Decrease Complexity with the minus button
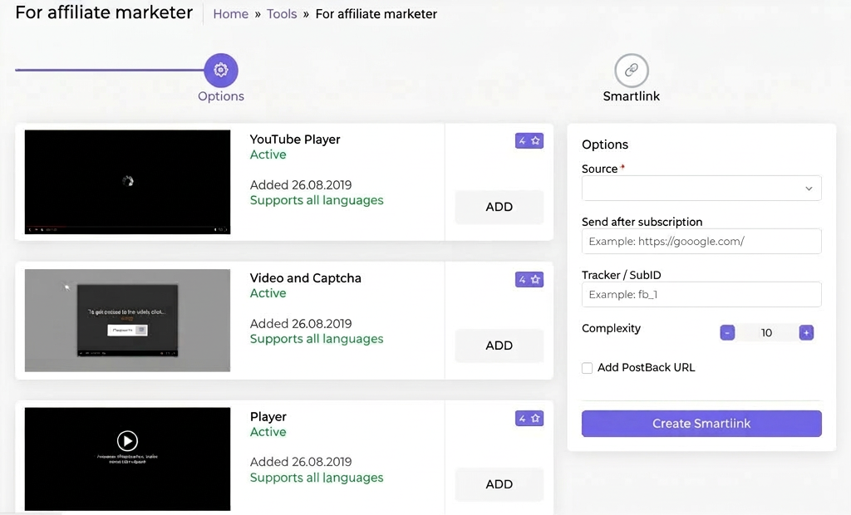 tap(727, 332)
